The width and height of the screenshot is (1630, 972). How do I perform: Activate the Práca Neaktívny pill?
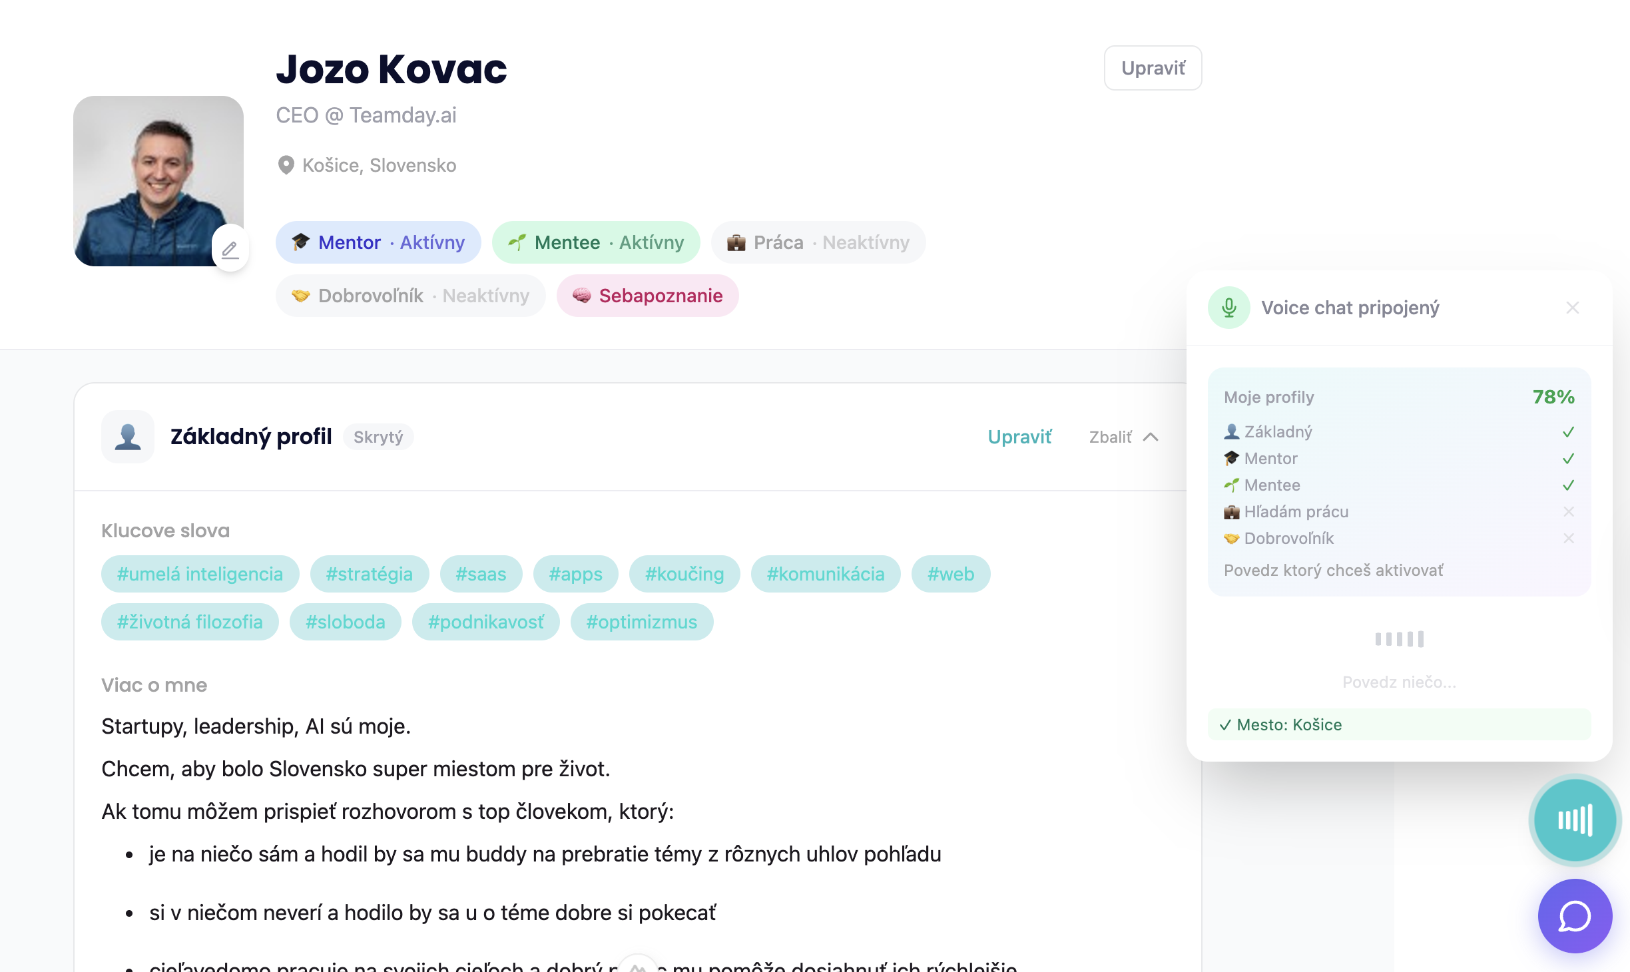[818, 242]
